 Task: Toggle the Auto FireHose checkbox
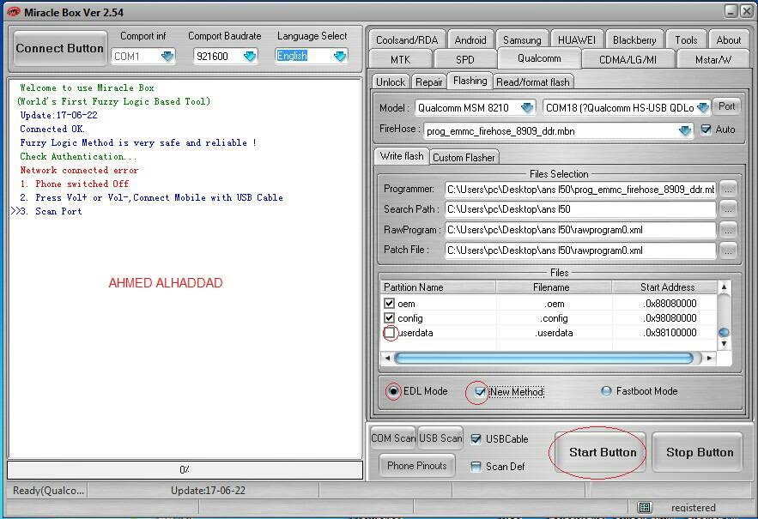[x=706, y=130]
